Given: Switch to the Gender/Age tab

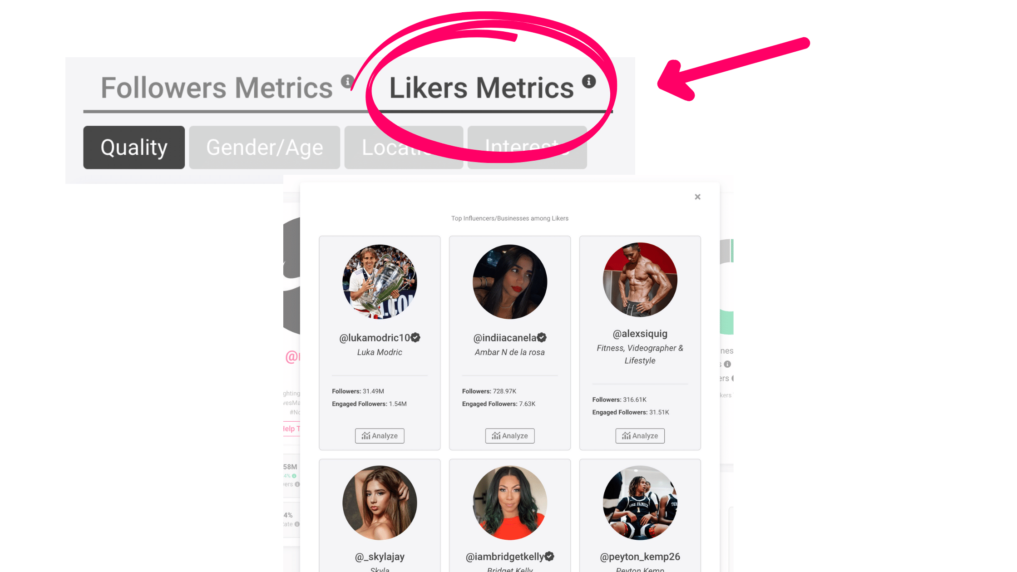Looking at the screenshot, I should coord(264,147).
